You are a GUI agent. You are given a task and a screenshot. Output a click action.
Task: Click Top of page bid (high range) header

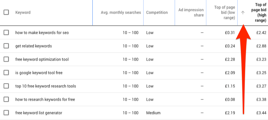click(x=258, y=12)
